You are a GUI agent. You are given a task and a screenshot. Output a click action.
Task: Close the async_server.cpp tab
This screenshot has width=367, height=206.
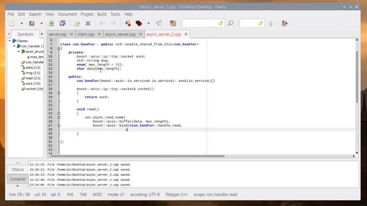click(x=140, y=34)
